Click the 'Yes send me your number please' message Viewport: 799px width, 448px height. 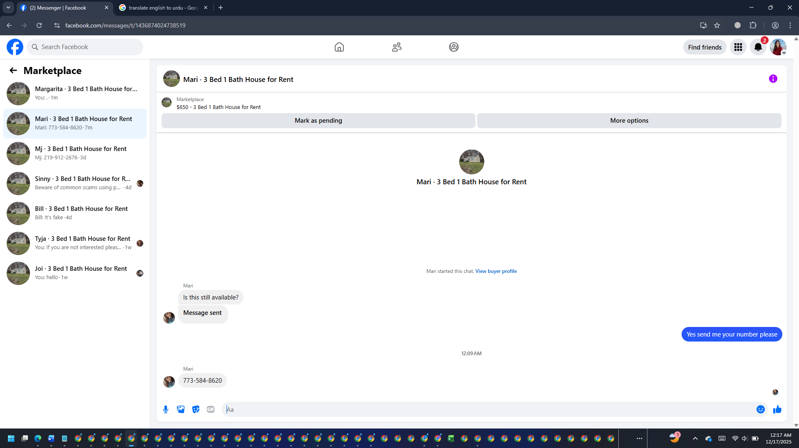point(732,334)
